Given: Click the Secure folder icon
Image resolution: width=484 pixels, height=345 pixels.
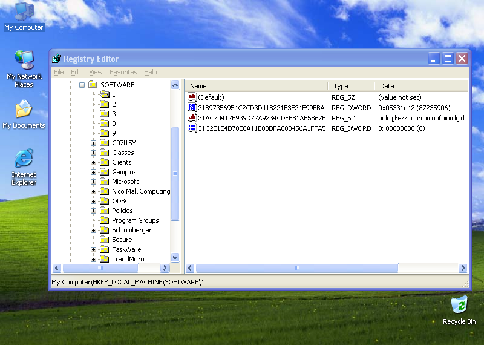Looking at the screenshot, I should 105,240.
